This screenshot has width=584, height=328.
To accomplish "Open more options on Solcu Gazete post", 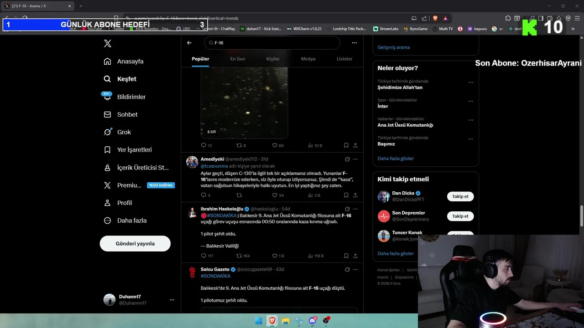I will tap(355, 270).
